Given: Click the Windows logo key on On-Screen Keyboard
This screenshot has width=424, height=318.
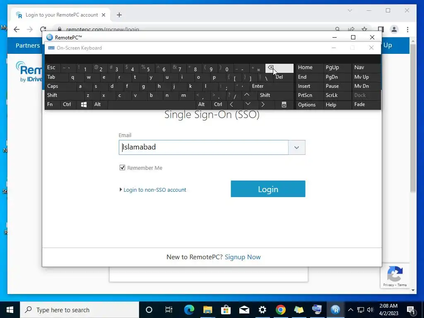Looking at the screenshot, I should [x=84, y=105].
